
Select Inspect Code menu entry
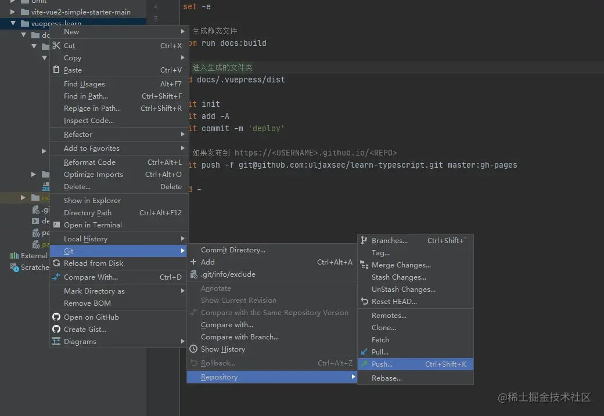click(x=118, y=121)
